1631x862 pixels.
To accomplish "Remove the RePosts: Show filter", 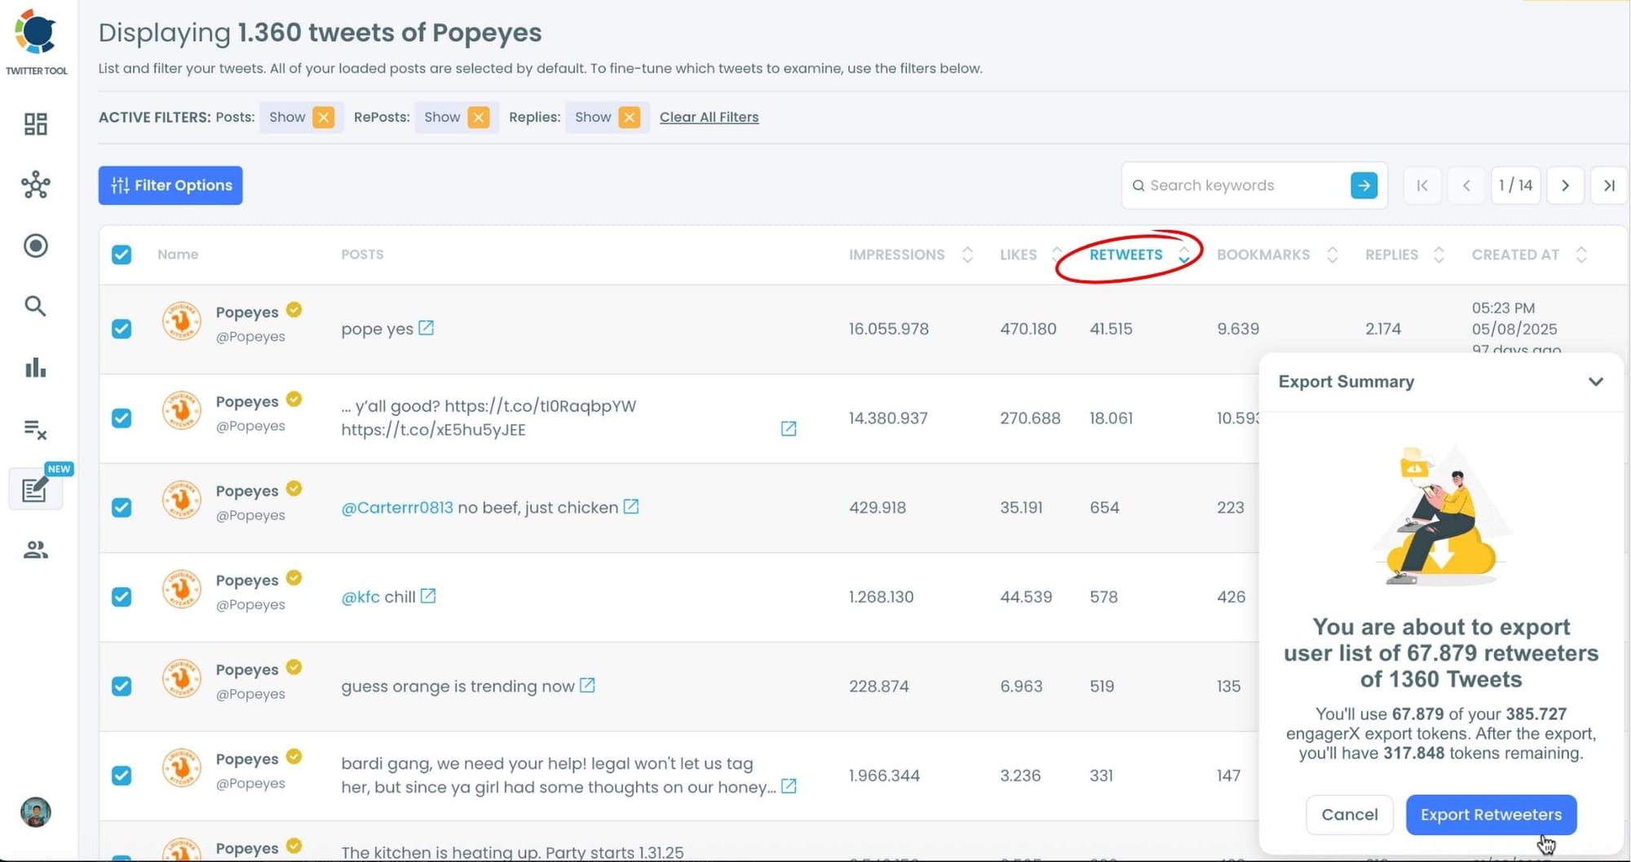I will (x=479, y=117).
